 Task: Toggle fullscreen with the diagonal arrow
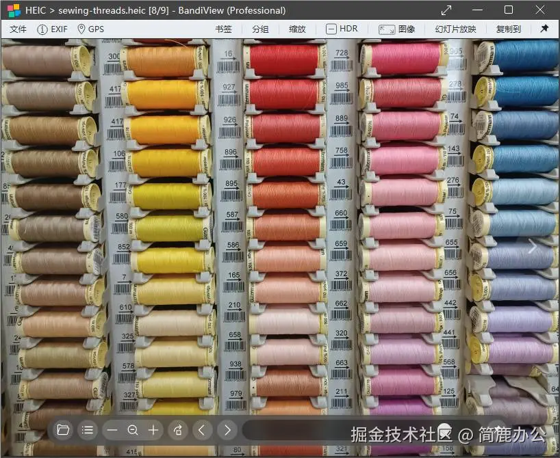(x=446, y=10)
